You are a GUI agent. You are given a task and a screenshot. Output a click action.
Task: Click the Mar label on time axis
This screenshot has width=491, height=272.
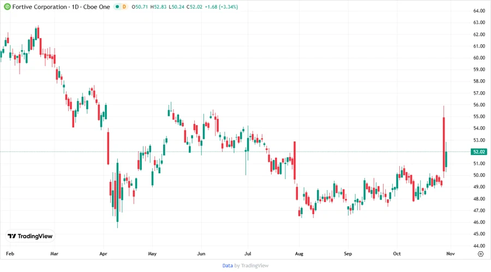(x=54, y=254)
